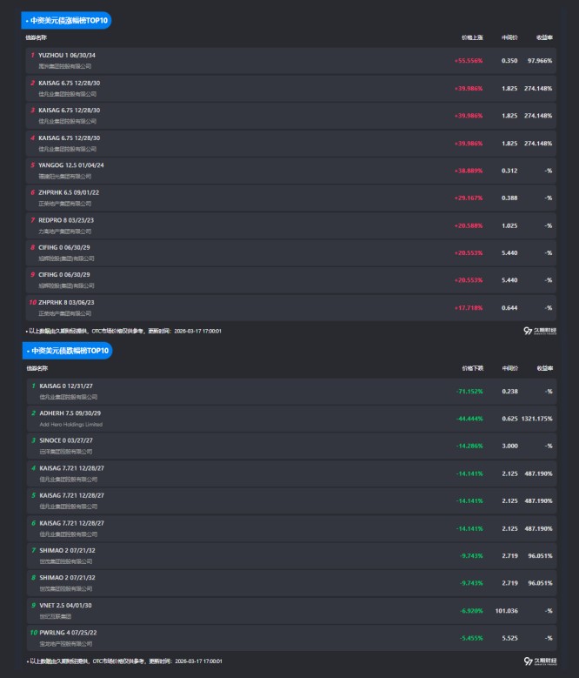This screenshot has height=678, width=579.
Task: Select the ADHERH 7.5 09/30/29 bond
Action: click(x=70, y=413)
